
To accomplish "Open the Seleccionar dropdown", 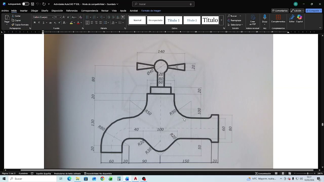I will click(x=235, y=25).
